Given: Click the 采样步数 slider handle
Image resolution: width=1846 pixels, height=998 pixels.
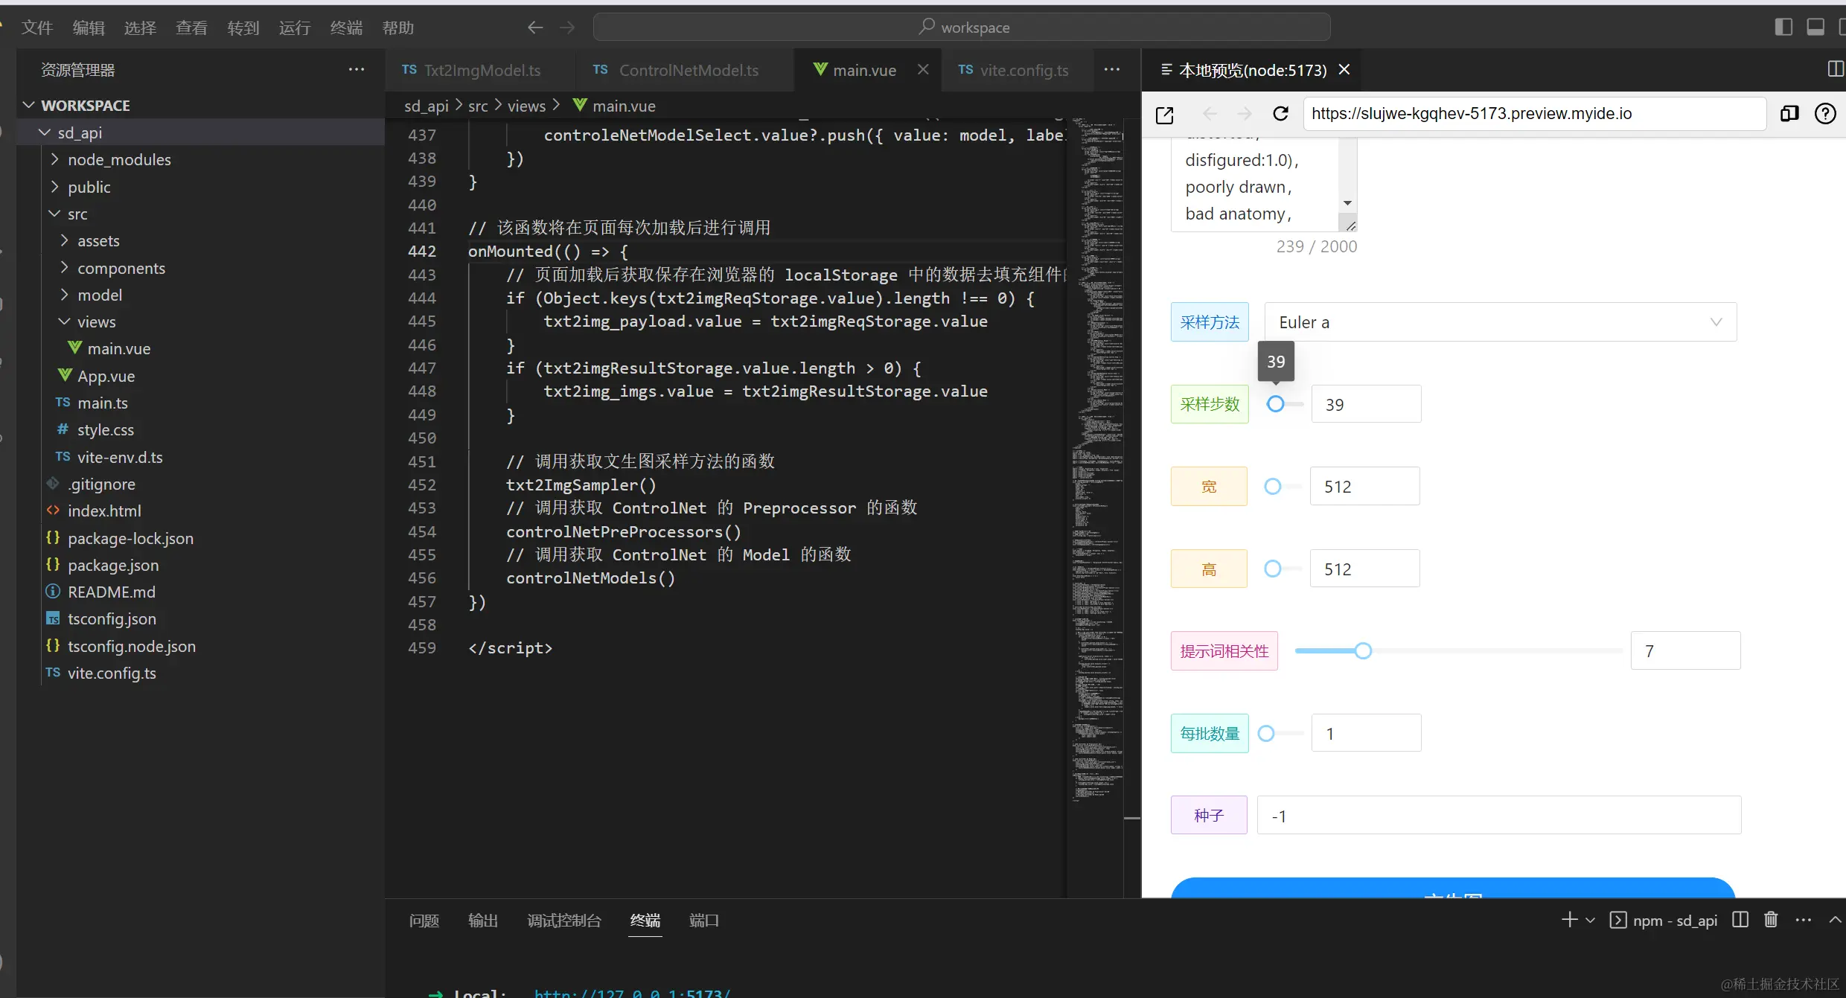Looking at the screenshot, I should click(1276, 404).
